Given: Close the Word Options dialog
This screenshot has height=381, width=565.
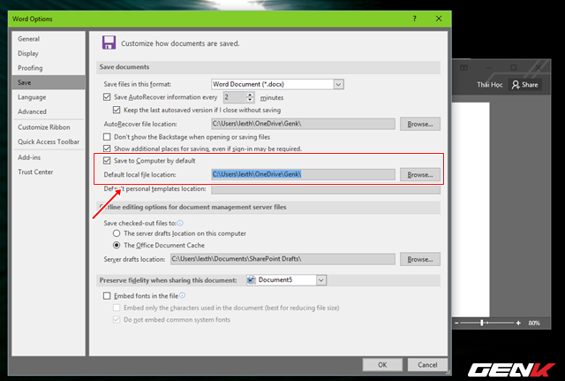Looking at the screenshot, I should pyautogui.click(x=438, y=18).
